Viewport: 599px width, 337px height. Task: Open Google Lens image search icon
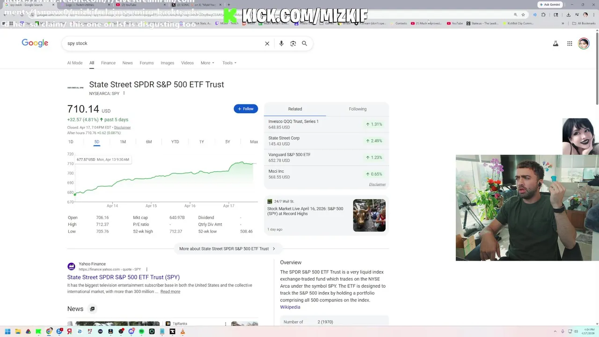click(293, 44)
